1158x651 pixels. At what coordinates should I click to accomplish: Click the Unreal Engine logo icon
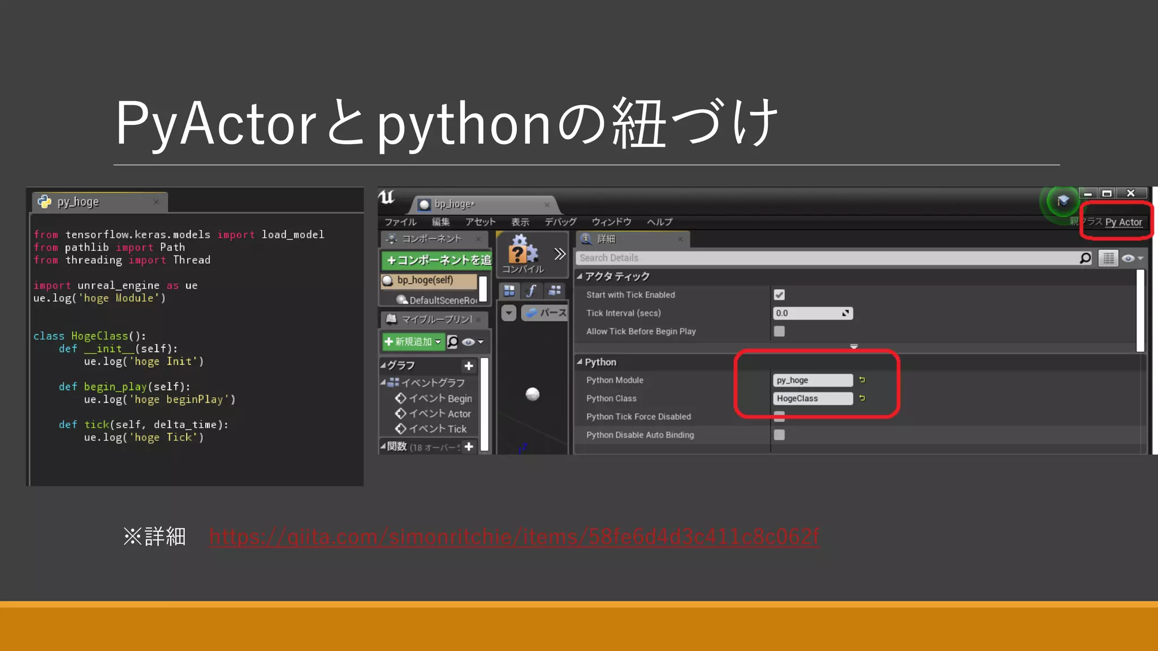[387, 197]
